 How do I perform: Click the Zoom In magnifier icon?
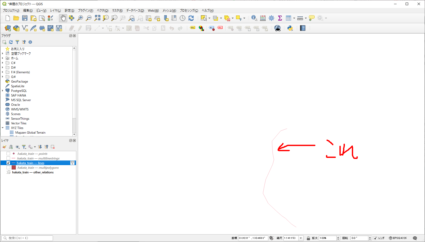click(x=80, y=18)
